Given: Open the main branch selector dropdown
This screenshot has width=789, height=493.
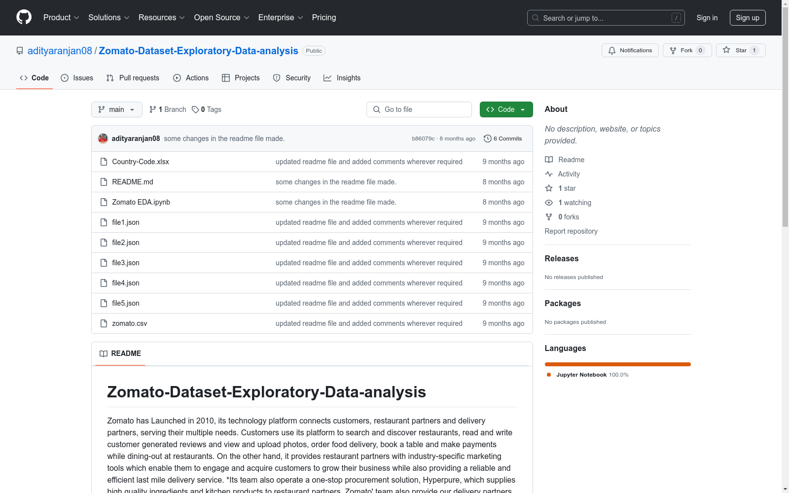Looking at the screenshot, I should (117, 109).
